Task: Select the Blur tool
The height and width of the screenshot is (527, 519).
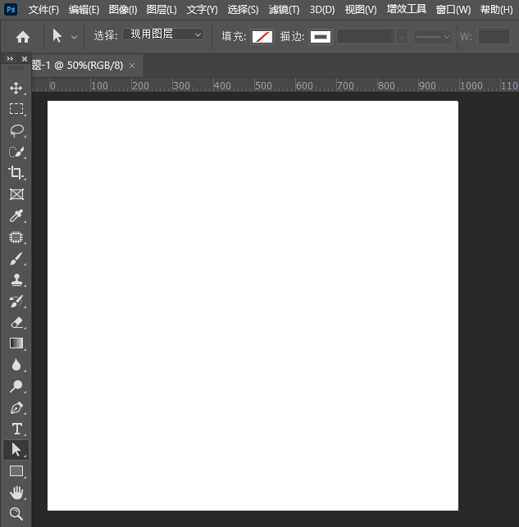Action: point(16,365)
